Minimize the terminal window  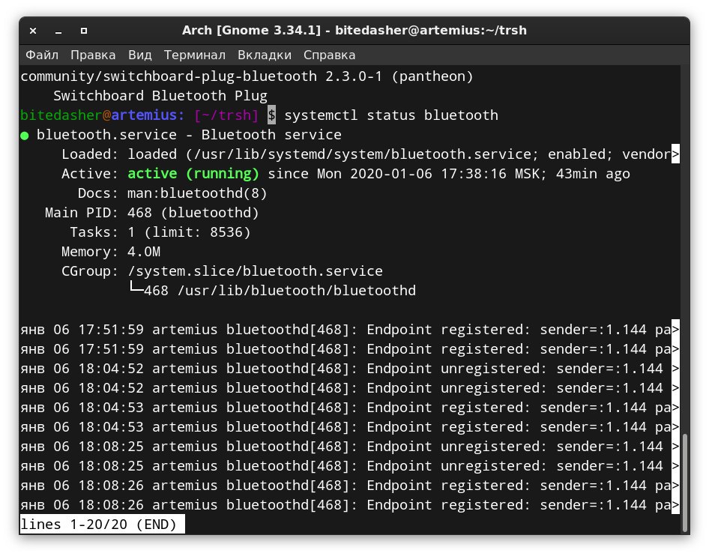click(x=58, y=31)
